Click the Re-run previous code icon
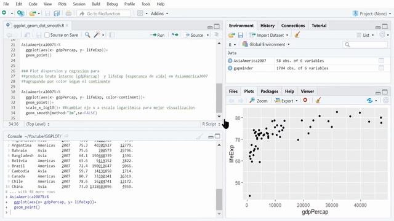The height and width of the screenshot is (221, 394). coord(175,35)
